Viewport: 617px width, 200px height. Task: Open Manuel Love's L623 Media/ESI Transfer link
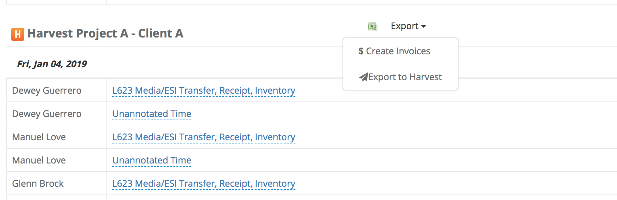[204, 137]
